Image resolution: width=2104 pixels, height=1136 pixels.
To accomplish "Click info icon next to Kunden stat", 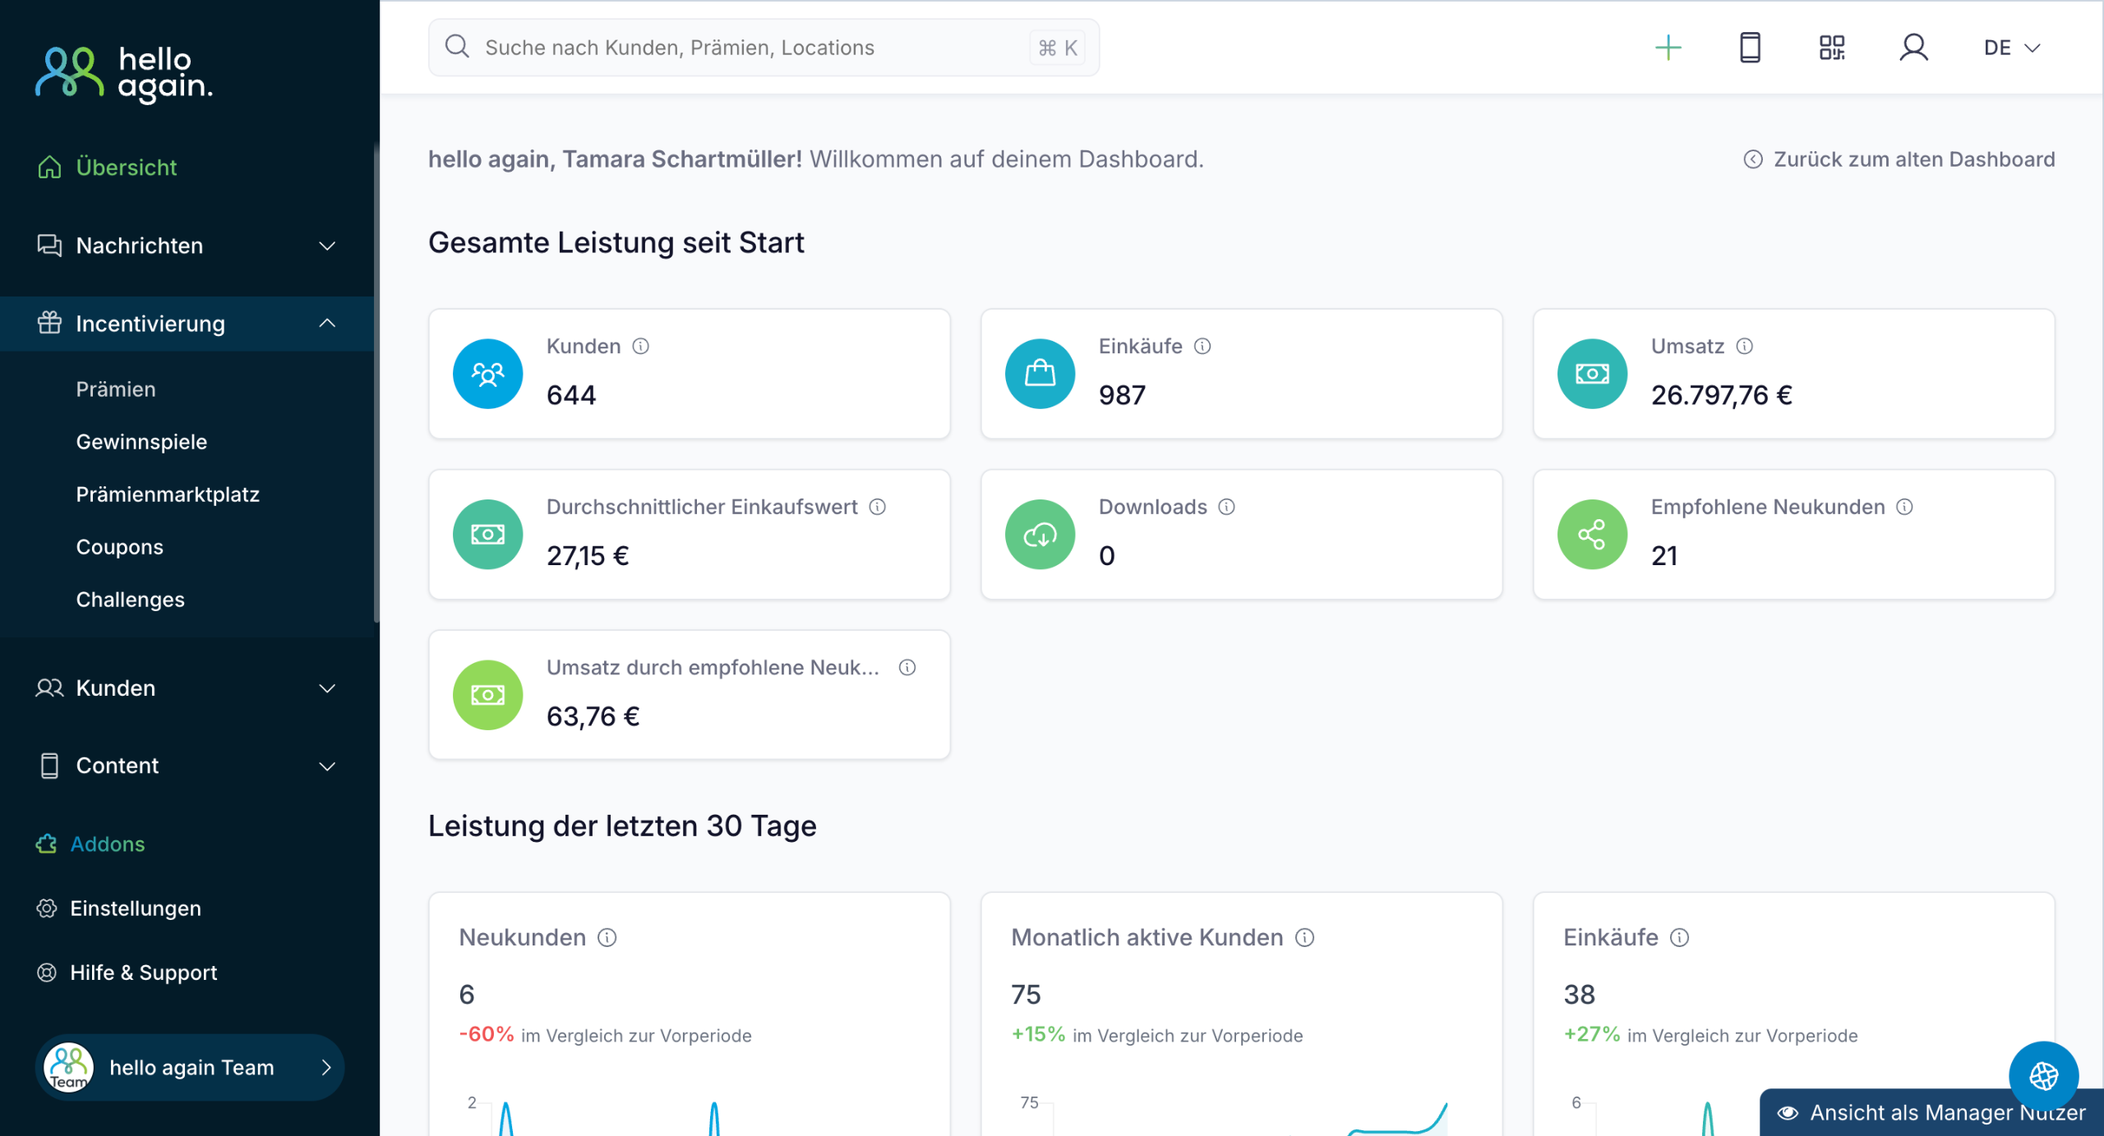I will pos(640,347).
